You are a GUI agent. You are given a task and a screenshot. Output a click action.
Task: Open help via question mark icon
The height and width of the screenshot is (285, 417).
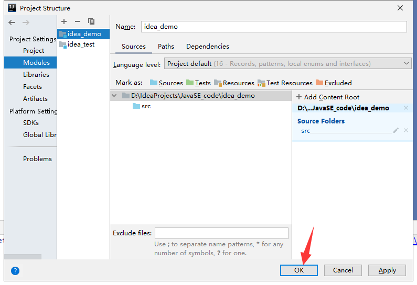pyautogui.click(x=15, y=271)
